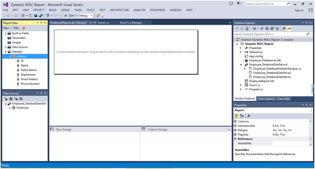Click Edit... in Report Data toolbar
Viewport: 315px width, 169px height.
pos(17,28)
